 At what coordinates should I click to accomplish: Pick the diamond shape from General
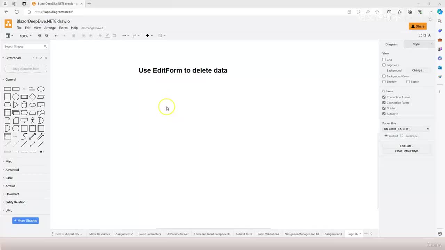click(33, 97)
